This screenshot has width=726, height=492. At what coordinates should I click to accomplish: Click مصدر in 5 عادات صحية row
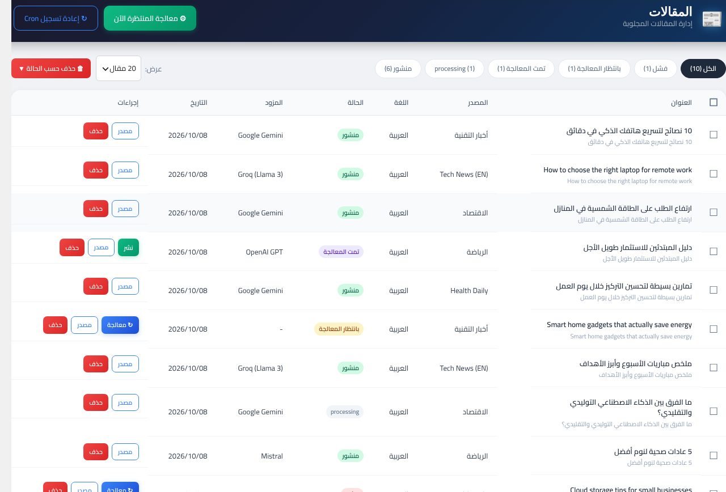[x=125, y=452]
